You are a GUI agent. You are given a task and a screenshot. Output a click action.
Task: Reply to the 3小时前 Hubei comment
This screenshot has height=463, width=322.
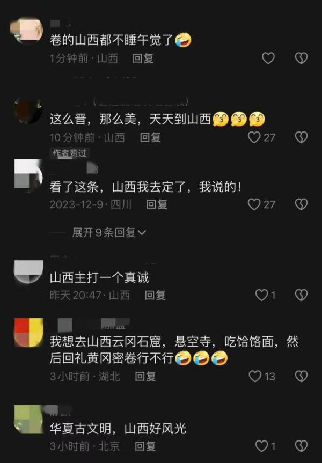click(145, 377)
